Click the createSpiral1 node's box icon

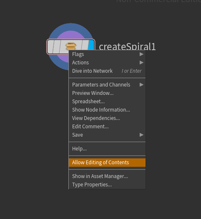(x=71, y=46)
